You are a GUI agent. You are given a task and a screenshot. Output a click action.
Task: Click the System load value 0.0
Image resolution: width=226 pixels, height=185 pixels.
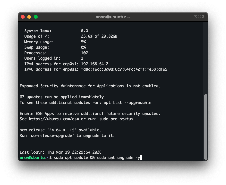[84, 31]
